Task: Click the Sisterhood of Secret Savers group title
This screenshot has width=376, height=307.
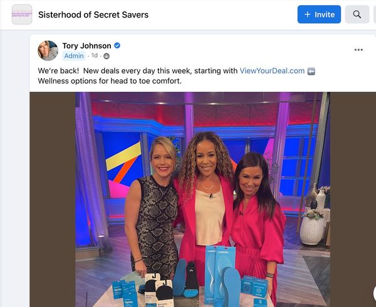Action: 93,14
